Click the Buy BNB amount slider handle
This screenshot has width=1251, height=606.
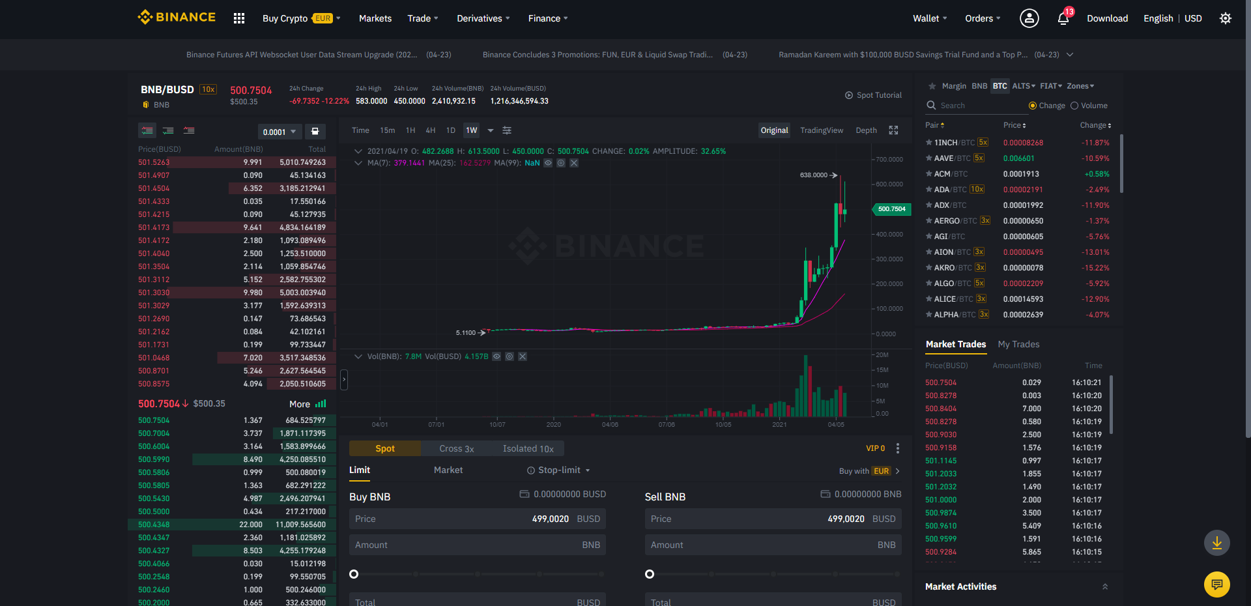click(354, 574)
